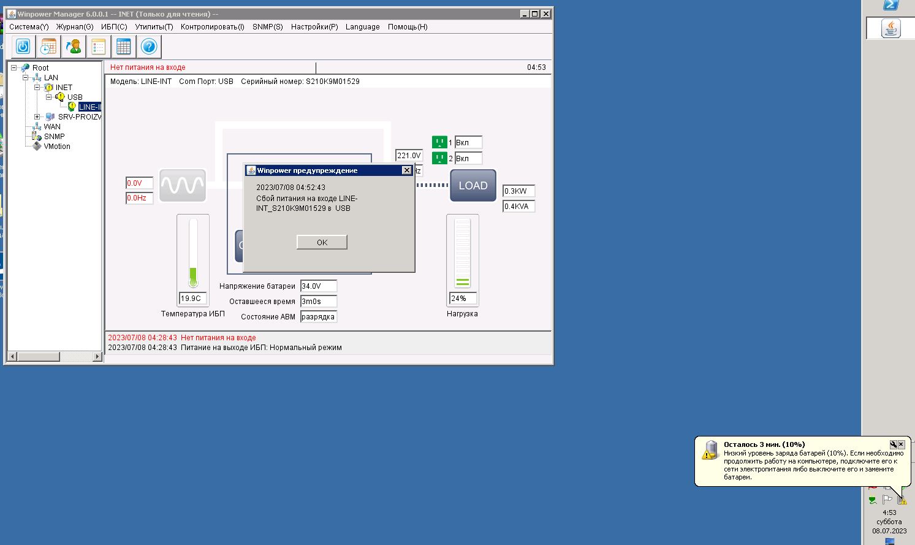Click the SRV-PROIZV computer icon in tree
915x545 pixels.
pos(50,116)
